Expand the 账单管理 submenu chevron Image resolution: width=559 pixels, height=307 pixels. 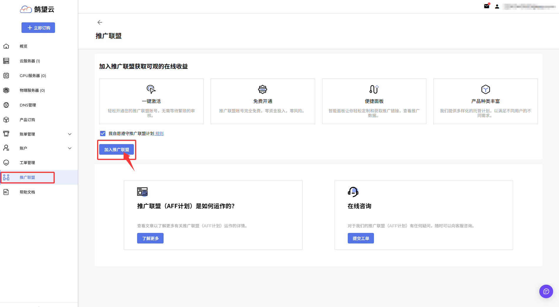click(x=70, y=134)
